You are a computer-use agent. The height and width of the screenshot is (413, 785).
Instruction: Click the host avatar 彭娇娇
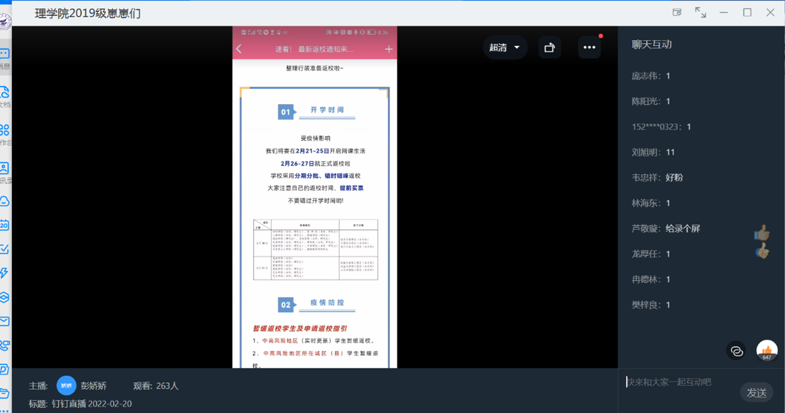pos(66,385)
